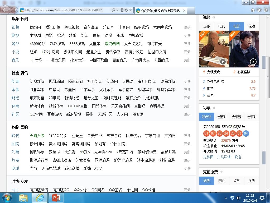
Task: Click the gear icon beside 彩票 heading
Action: click(x=214, y=108)
